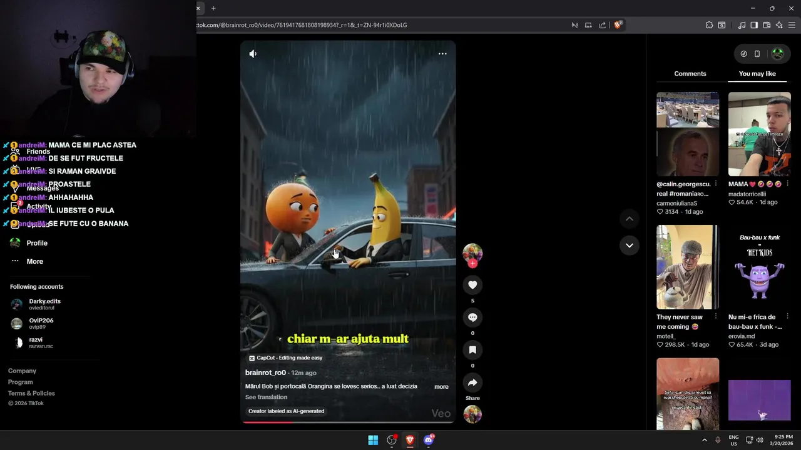Viewport: 801px width, 450px height.
Task: Seek using the red video progress bar
Action: [348, 422]
